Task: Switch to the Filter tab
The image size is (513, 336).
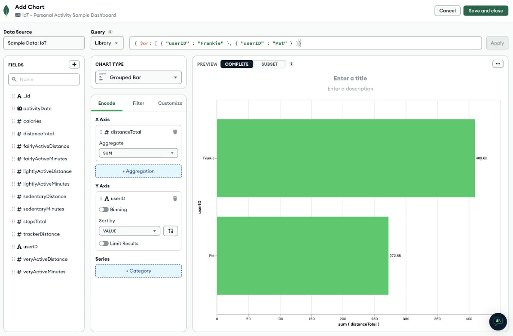Action: click(138, 103)
